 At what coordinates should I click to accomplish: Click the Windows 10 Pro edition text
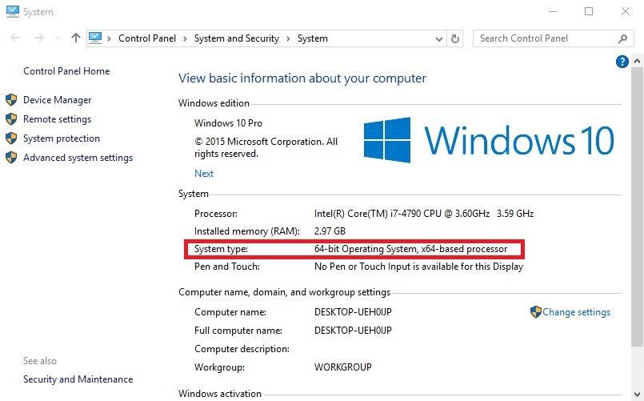click(x=228, y=123)
